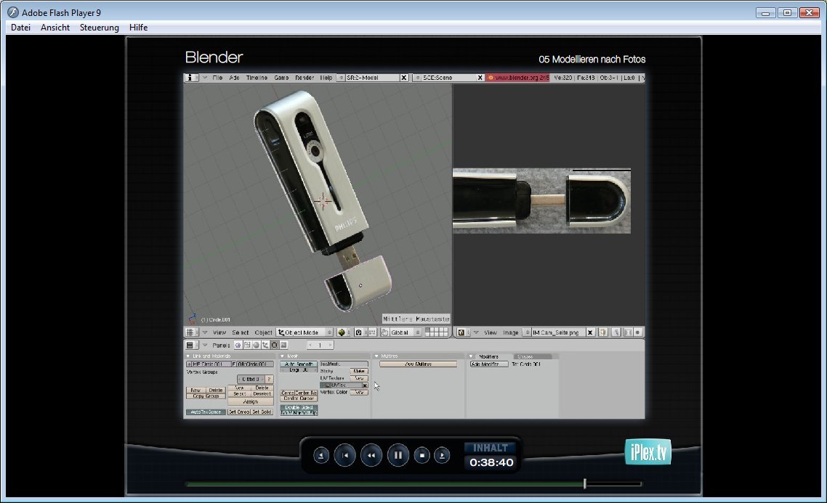Click the Add Multires button
The width and height of the screenshot is (827, 503).
[x=419, y=364]
